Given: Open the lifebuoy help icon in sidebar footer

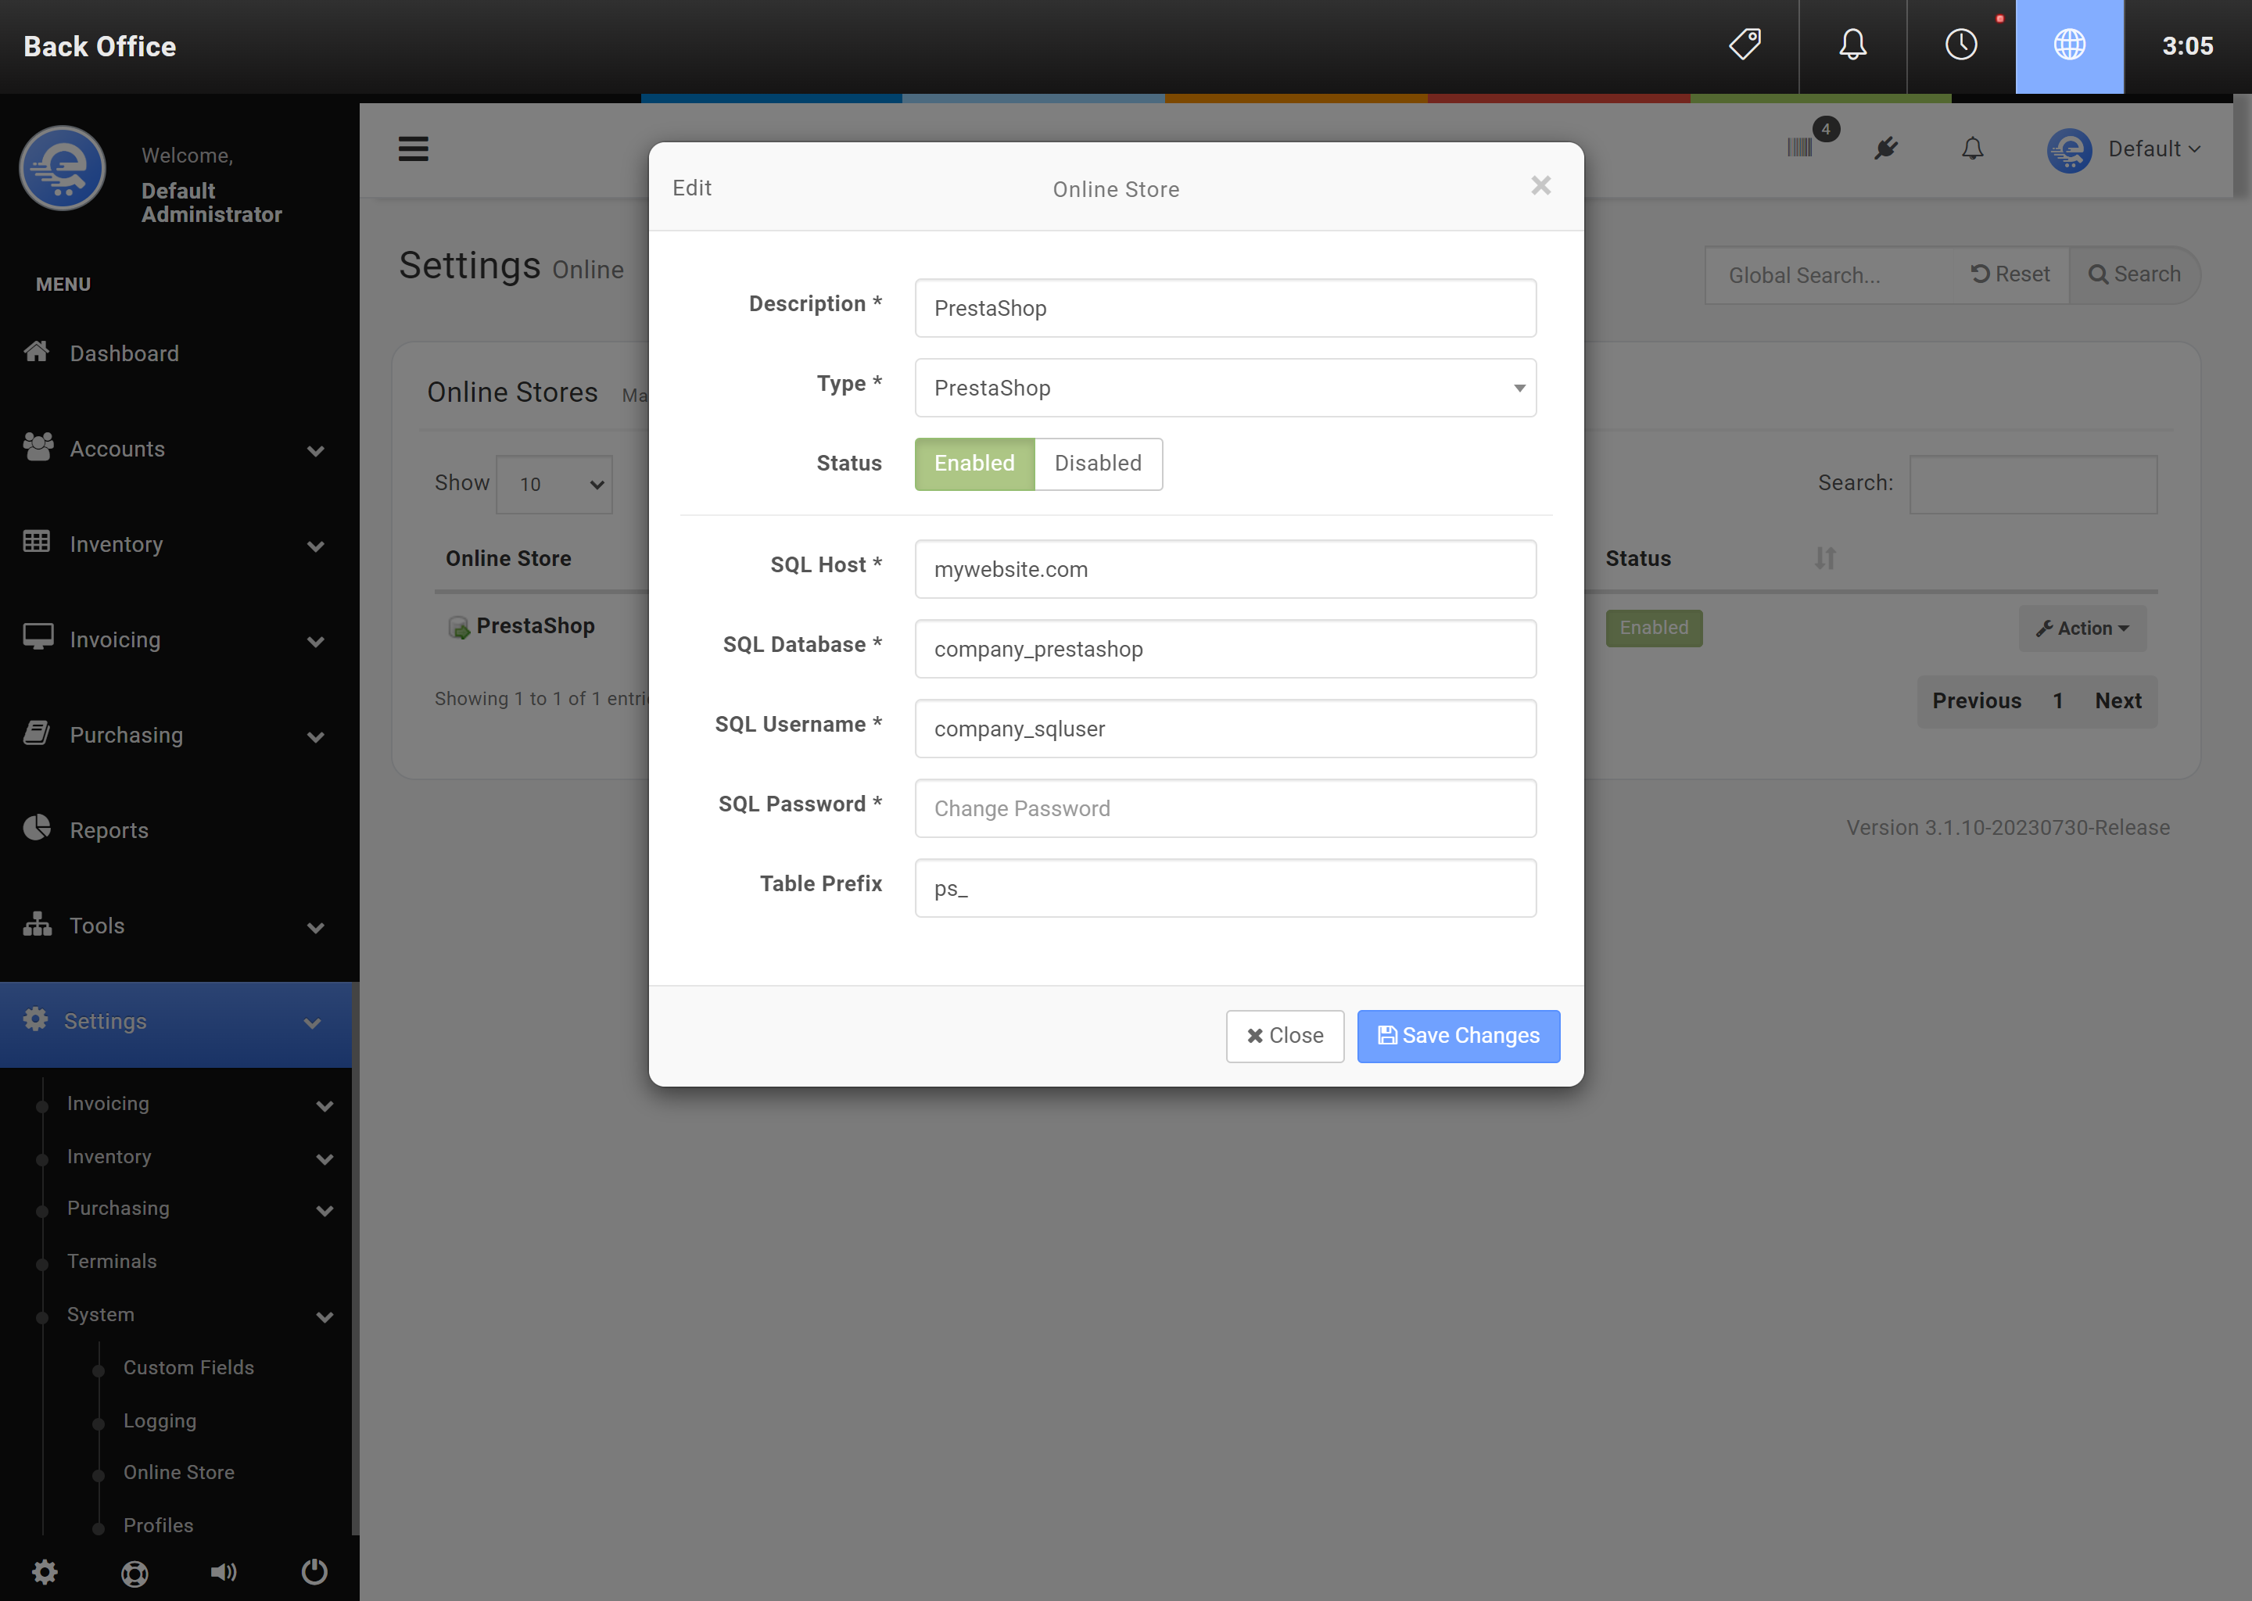Looking at the screenshot, I should click(135, 1572).
